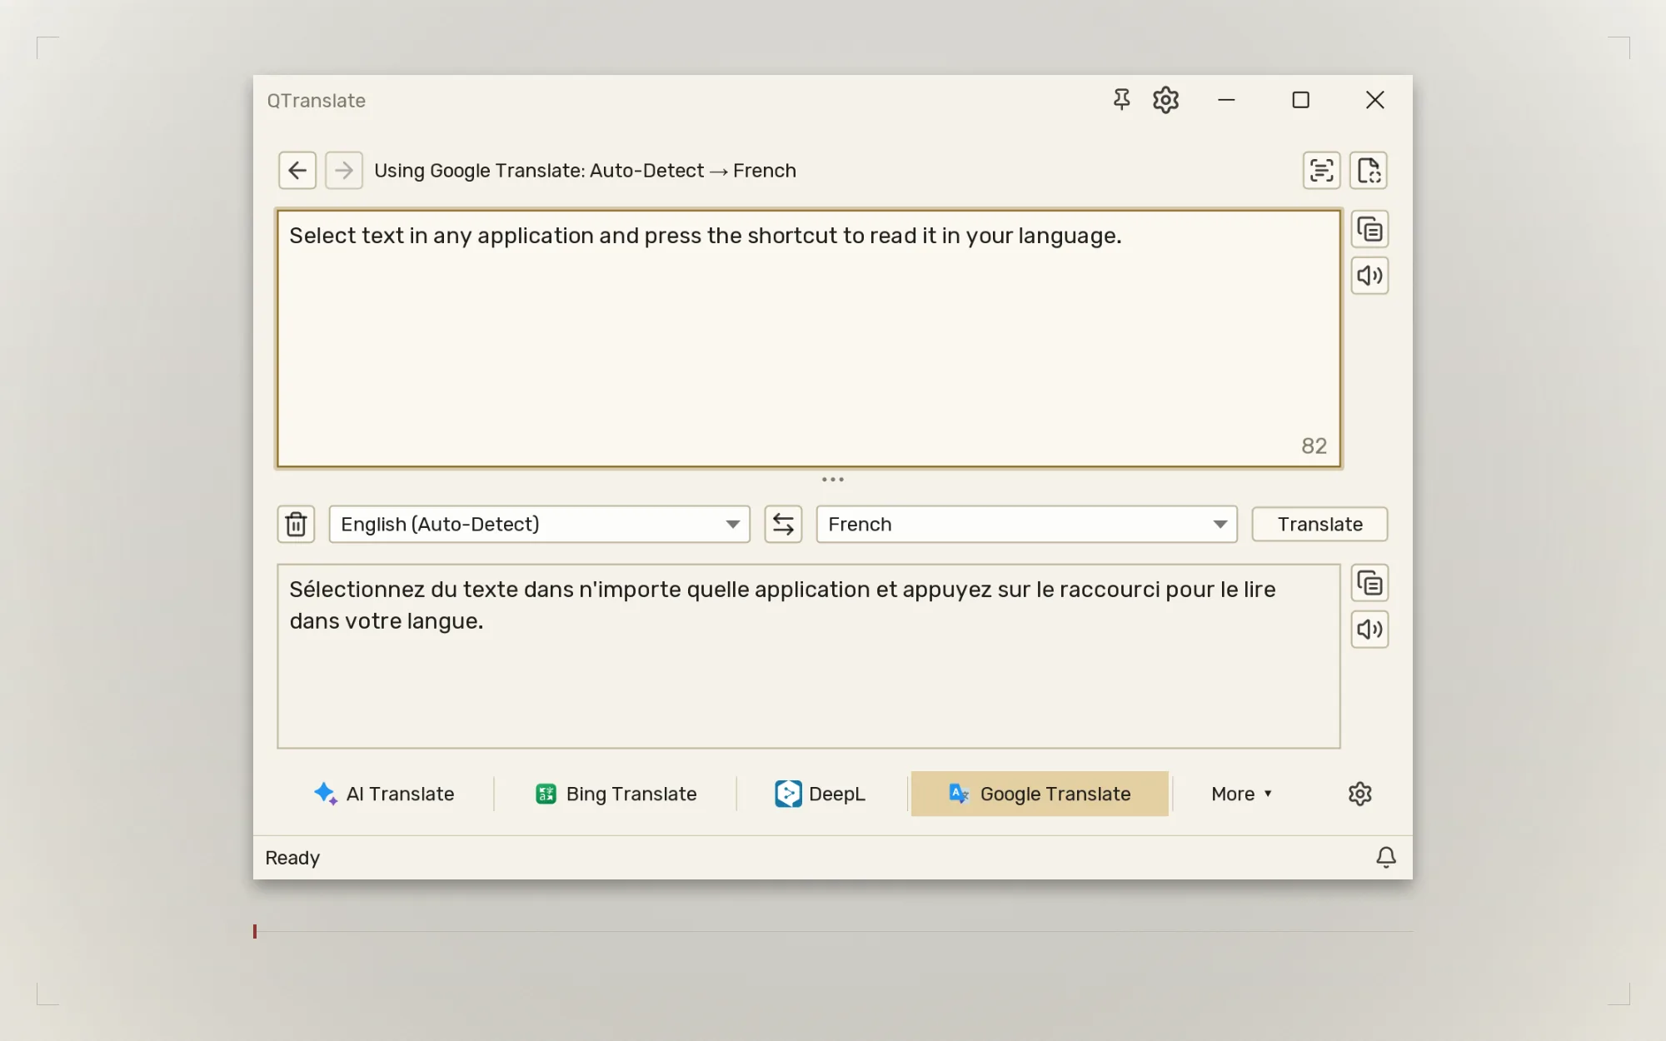Clear text with the trash icon
The image size is (1666, 1041).
pyautogui.click(x=296, y=525)
